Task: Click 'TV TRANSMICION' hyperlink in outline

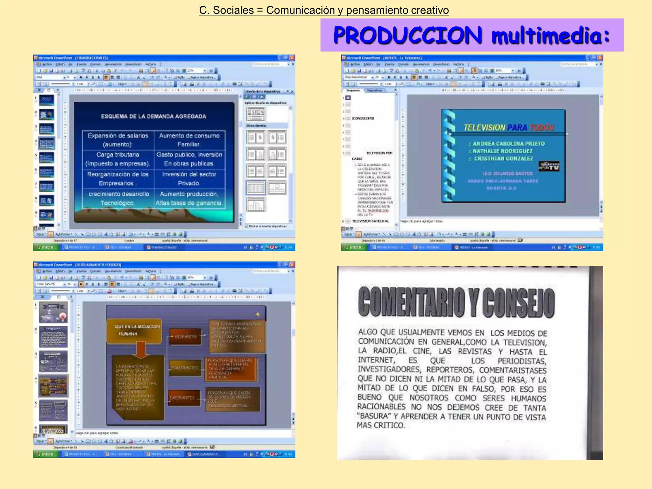Action: point(375,211)
